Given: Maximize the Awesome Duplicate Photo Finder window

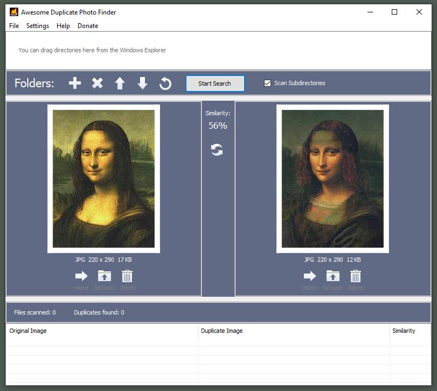Looking at the screenshot, I should click(394, 12).
